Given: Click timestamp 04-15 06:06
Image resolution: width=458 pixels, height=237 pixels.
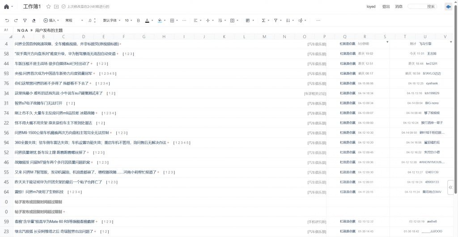Looking at the screenshot, I should point(366,84).
